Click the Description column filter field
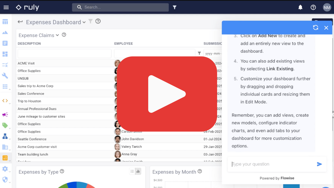 (64, 53)
